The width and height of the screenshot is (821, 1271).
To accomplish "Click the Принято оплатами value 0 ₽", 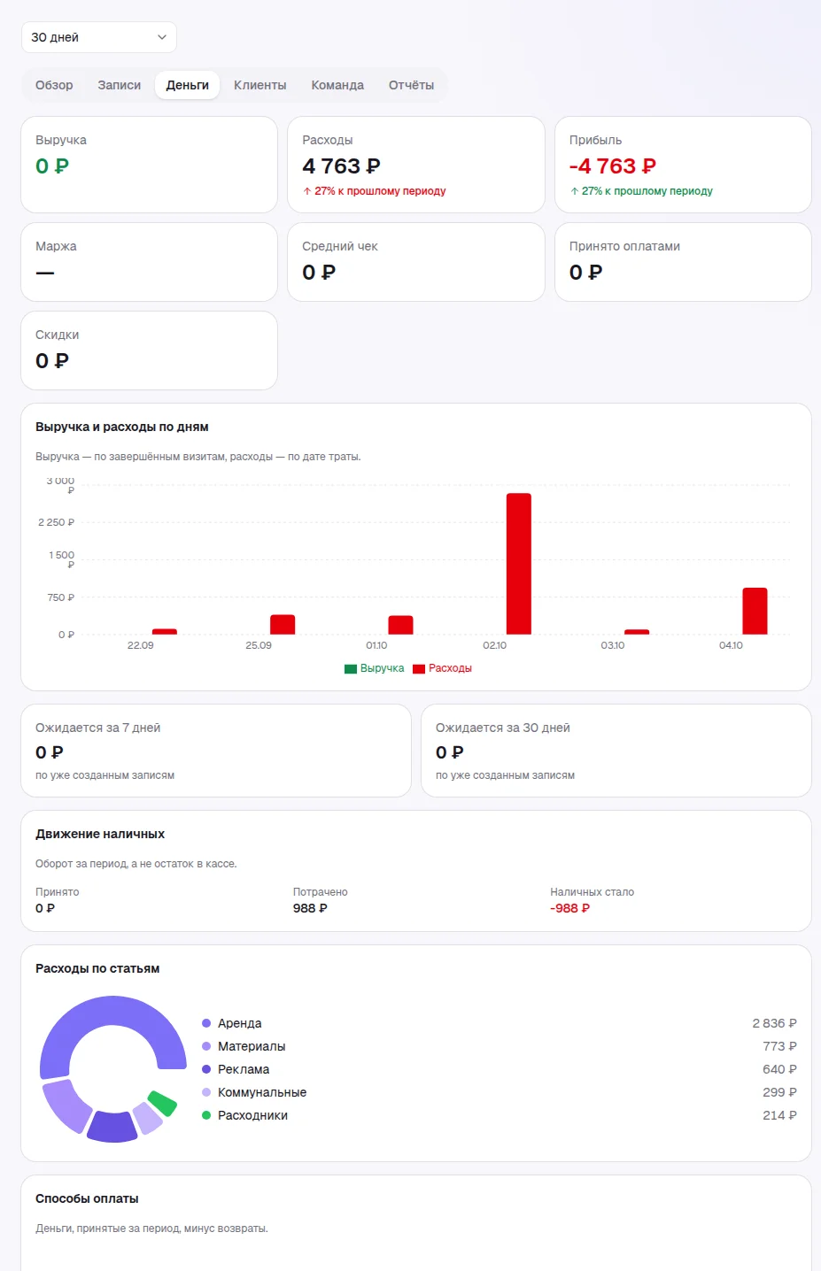I will pyautogui.click(x=586, y=273).
